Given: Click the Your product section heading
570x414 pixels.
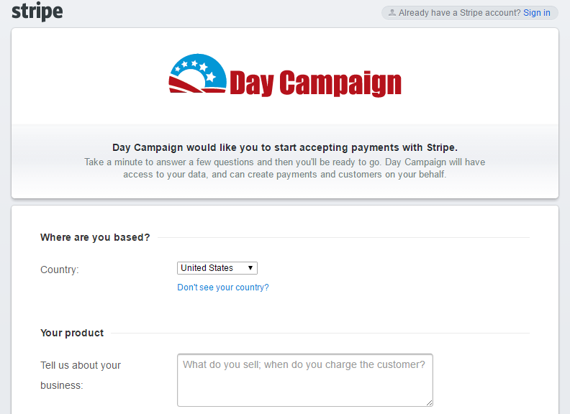Looking at the screenshot, I should 72,333.
